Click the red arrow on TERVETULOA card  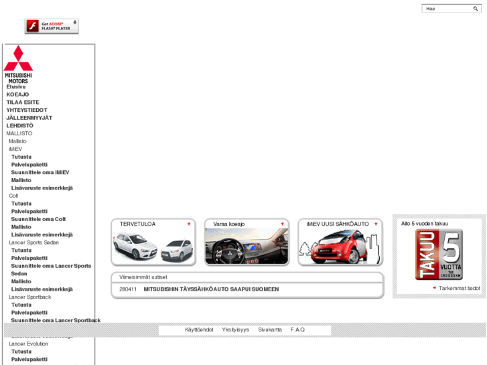[188, 224]
